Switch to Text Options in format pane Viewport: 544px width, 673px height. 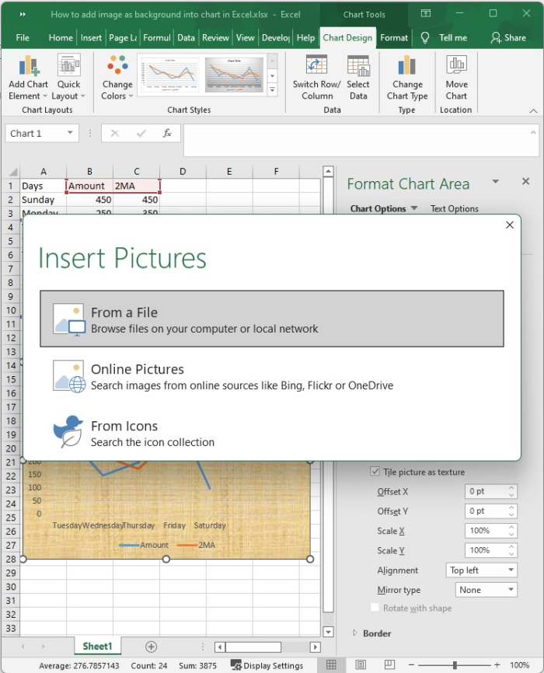[x=455, y=208]
